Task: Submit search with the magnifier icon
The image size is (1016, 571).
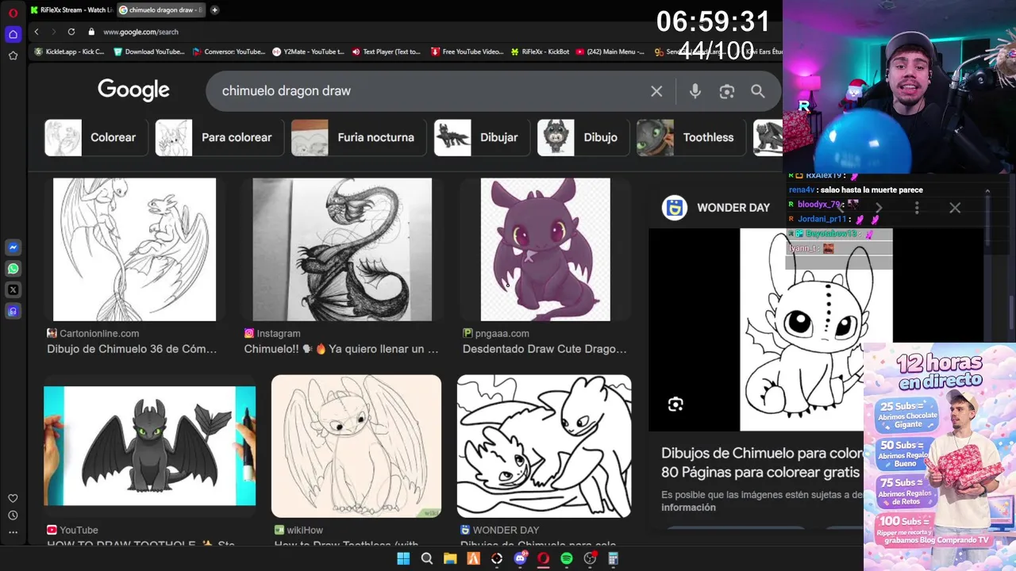Action: [758, 91]
